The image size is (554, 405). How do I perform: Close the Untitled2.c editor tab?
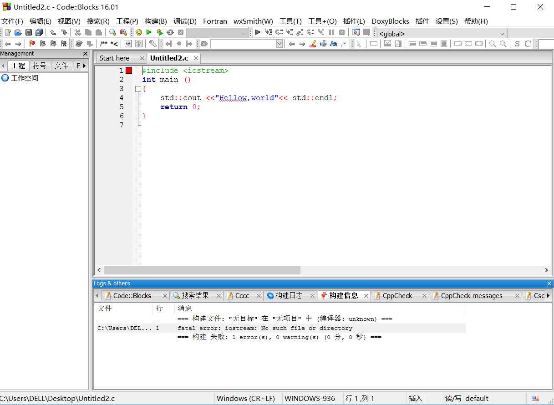pos(196,58)
